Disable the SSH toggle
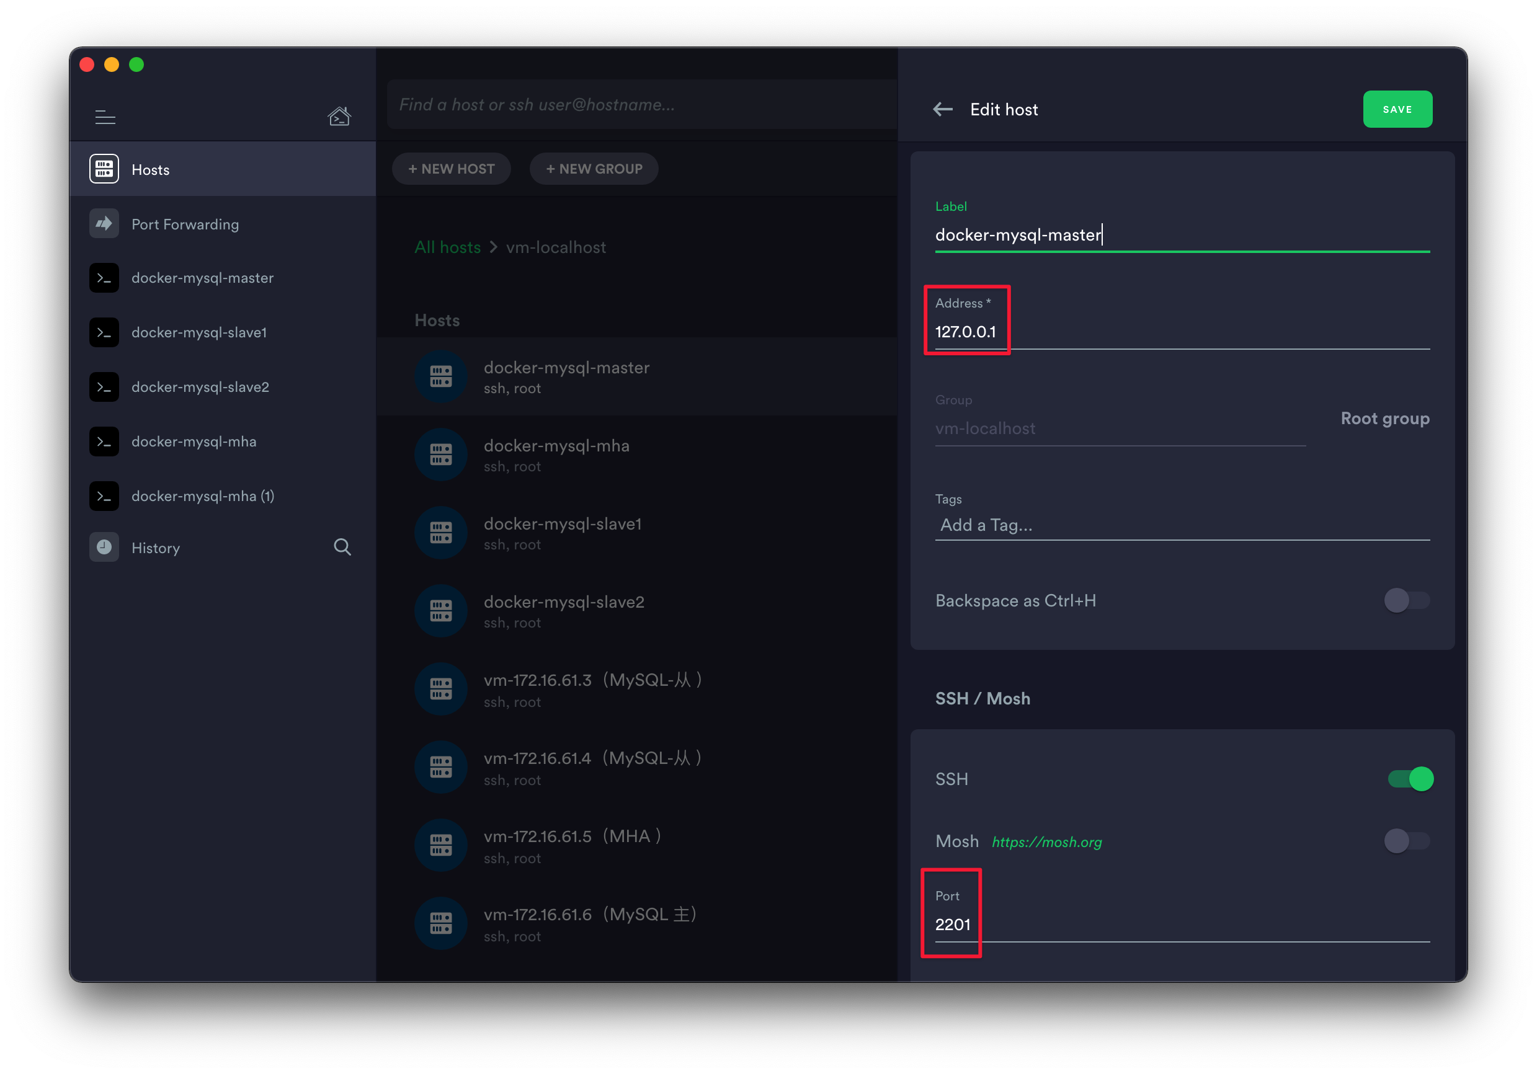Image resolution: width=1537 pixels, height=1074 pixels. [x=1410, y=779]
